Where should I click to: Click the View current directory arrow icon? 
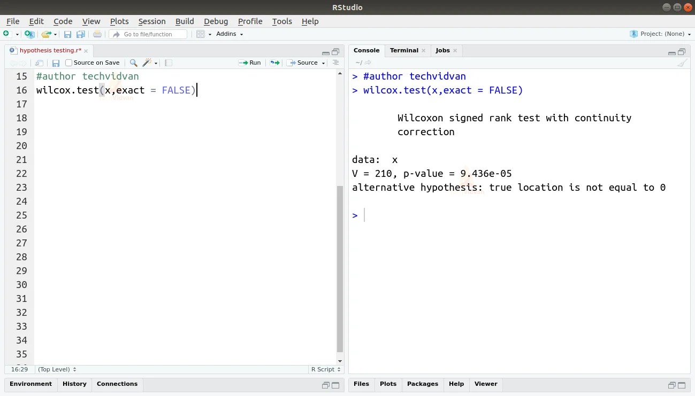(368, 63)
